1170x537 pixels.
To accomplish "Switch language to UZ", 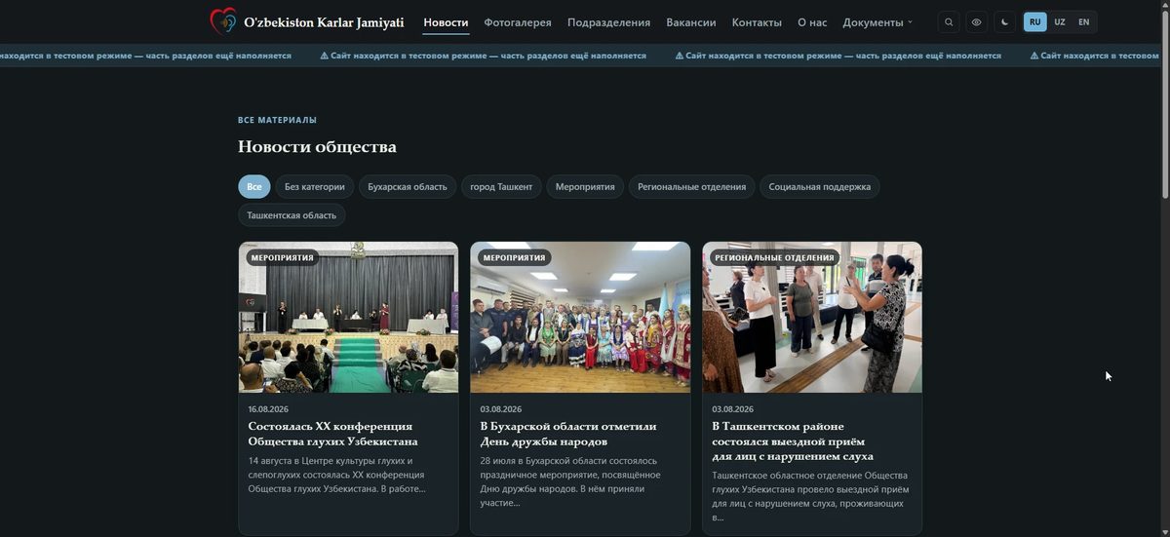I will click(x=1060, y=21).
